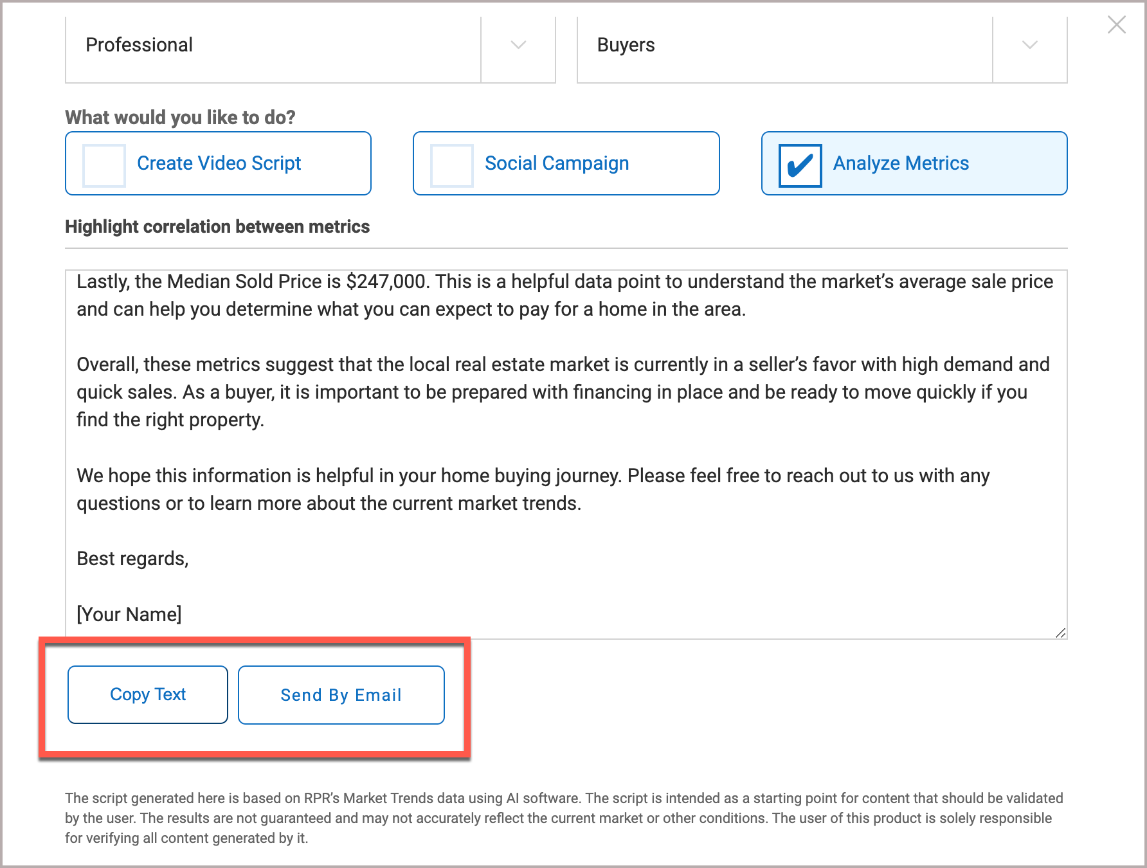Viewport: 1147px width, 868px height.
Task: Click the [Your Name] placeholder text
Action: pos(129,614)
